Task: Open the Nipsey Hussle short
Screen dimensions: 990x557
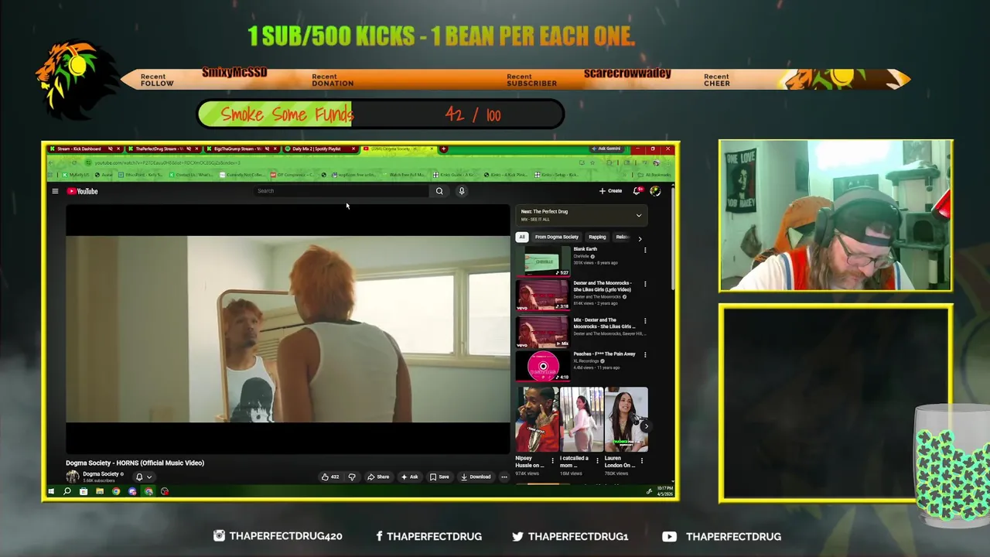Action: pos(538,419)
